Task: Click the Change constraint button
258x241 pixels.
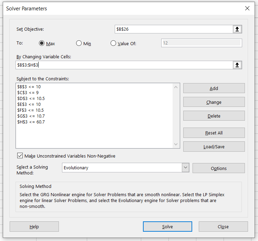Action: tap(214, 102)
